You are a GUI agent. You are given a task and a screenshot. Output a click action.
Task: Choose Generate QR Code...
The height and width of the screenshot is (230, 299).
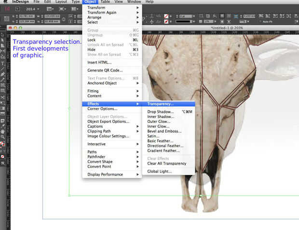pyautogui.click(x=112, y=70)
